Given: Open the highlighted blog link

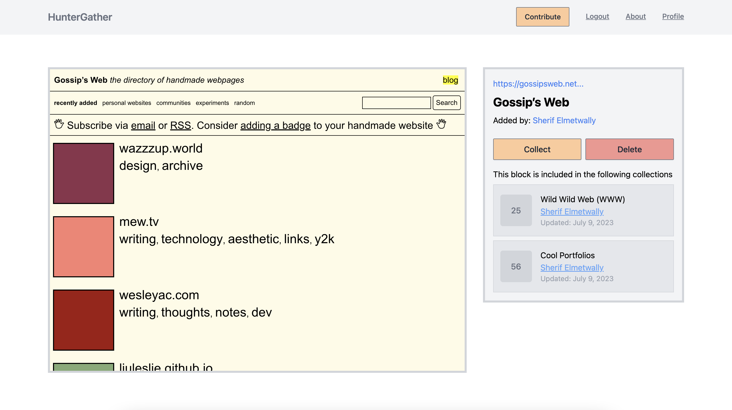Looking at the screenshot, I should pos(450,80).
